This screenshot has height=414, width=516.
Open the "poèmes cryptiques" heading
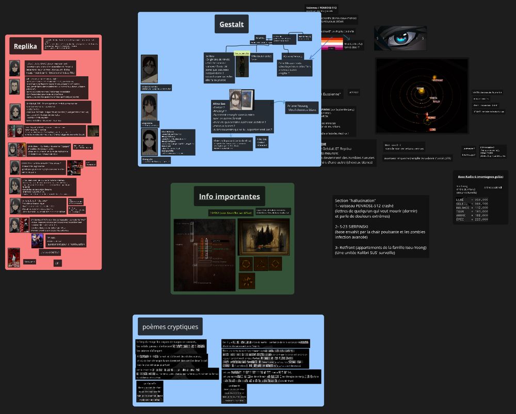tap(171, 326)
